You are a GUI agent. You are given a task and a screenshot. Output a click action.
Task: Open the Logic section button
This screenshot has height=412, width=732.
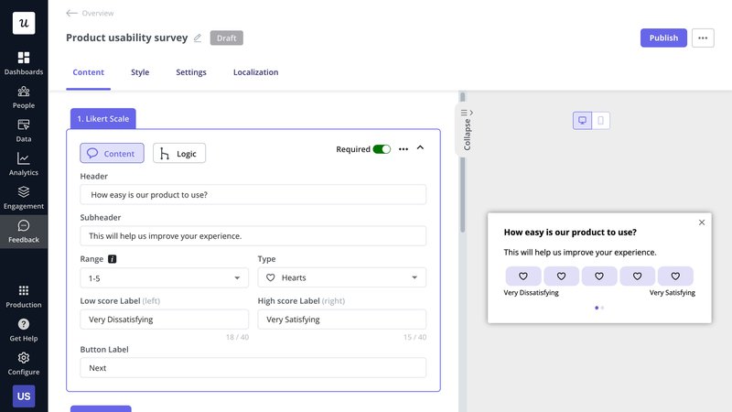(x=179, y=153)
